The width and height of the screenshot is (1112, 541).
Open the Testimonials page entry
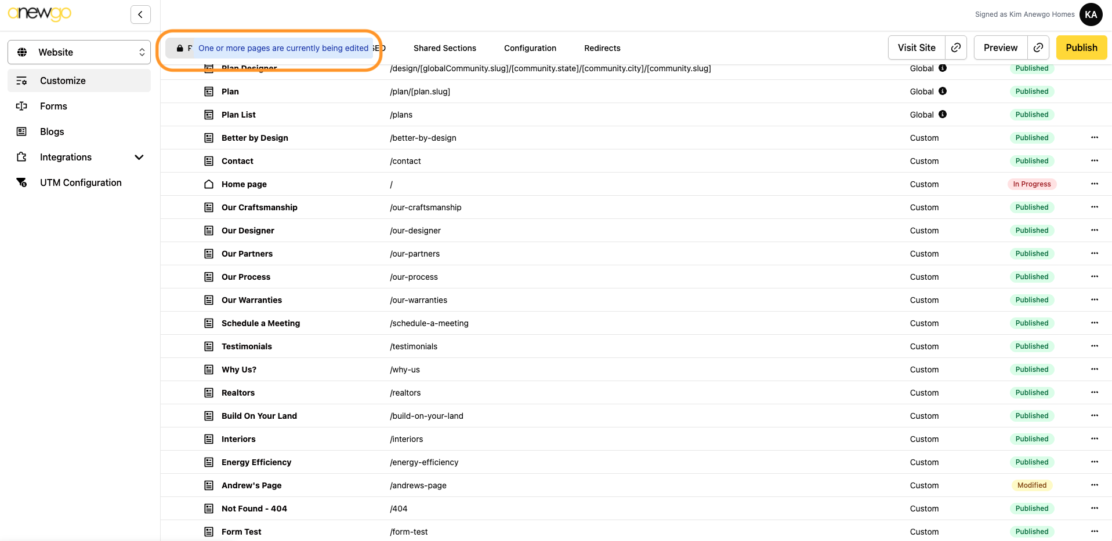[247, 346]
